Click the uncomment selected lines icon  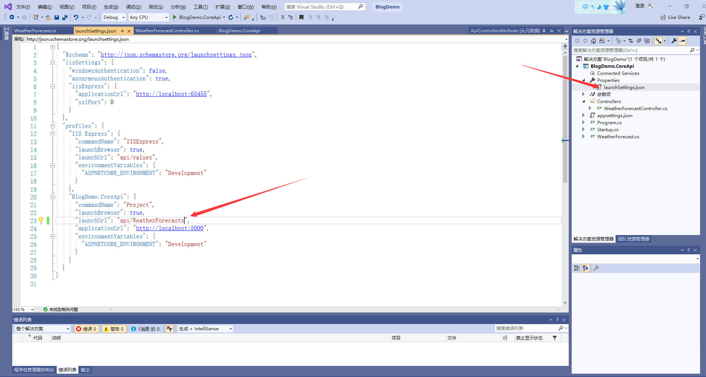[290, 17]
